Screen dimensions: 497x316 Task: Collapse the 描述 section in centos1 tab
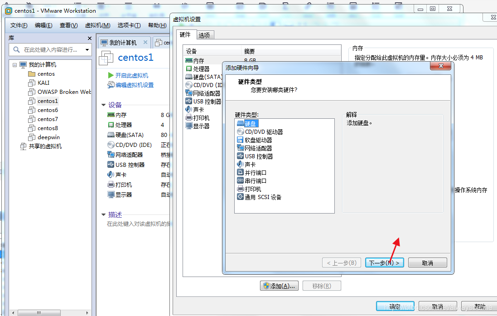pyautogui.click(x=103, y=215)
